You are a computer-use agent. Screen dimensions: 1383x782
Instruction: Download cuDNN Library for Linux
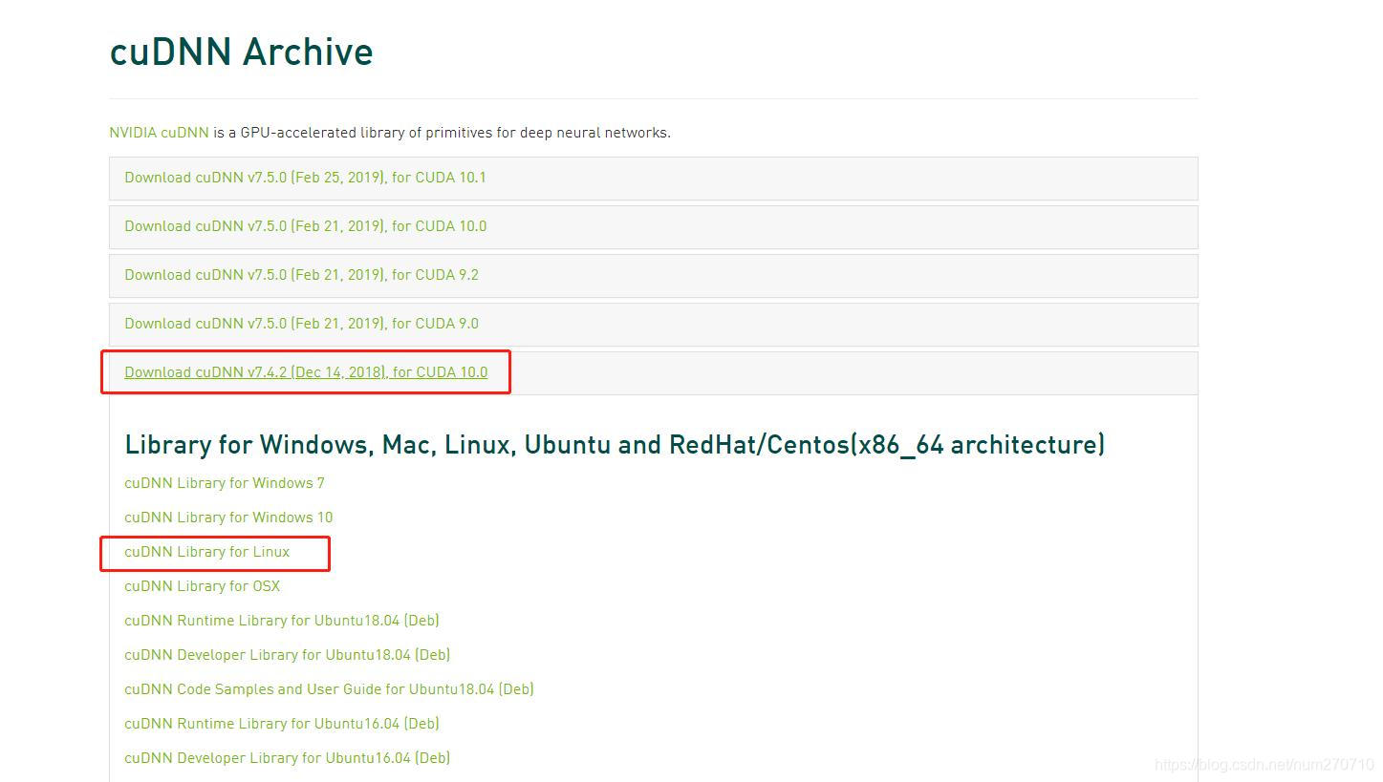206,552
